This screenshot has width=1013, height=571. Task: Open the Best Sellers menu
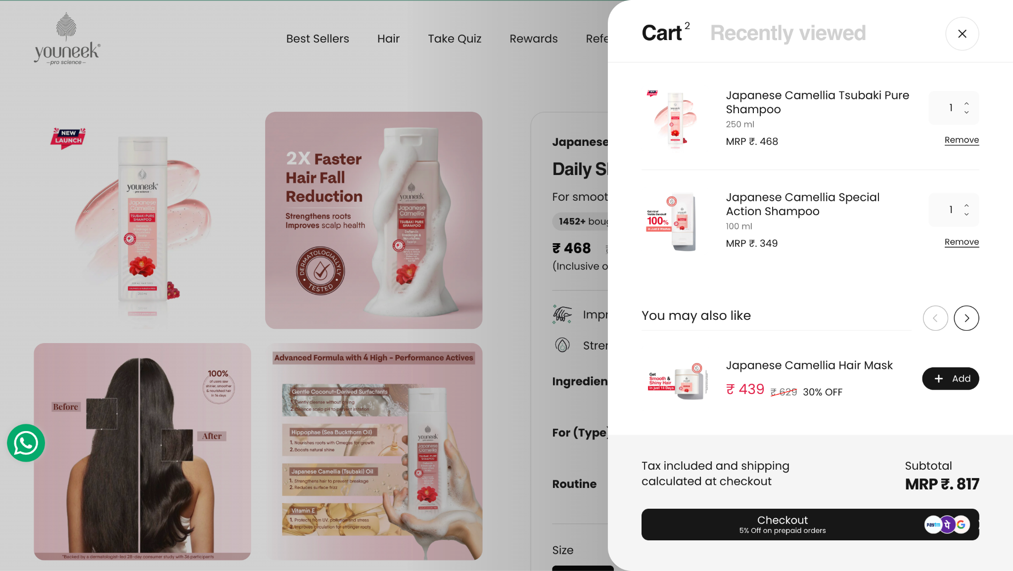tap(318, 39)
